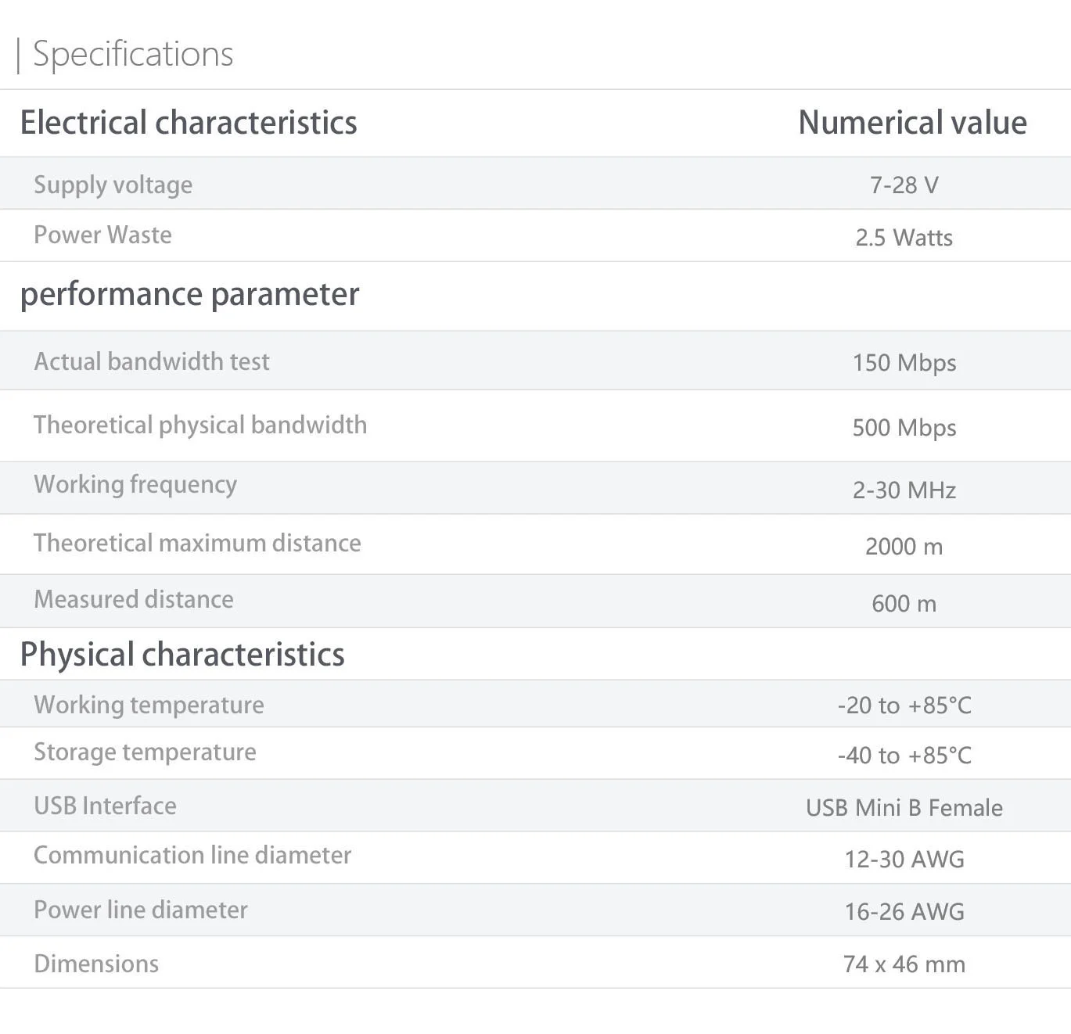Click the 7-28 V value
This screenshot has width=1071, height=1034.
(904, 185)
